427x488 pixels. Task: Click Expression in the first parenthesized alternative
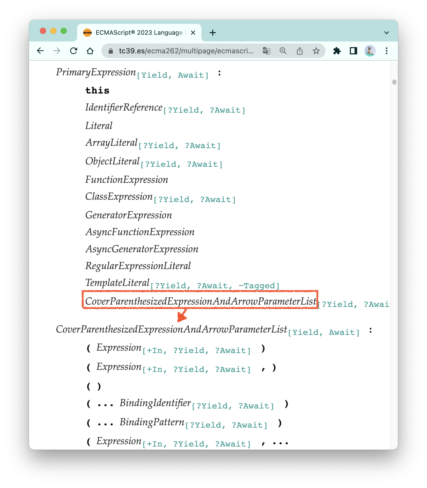119,348
